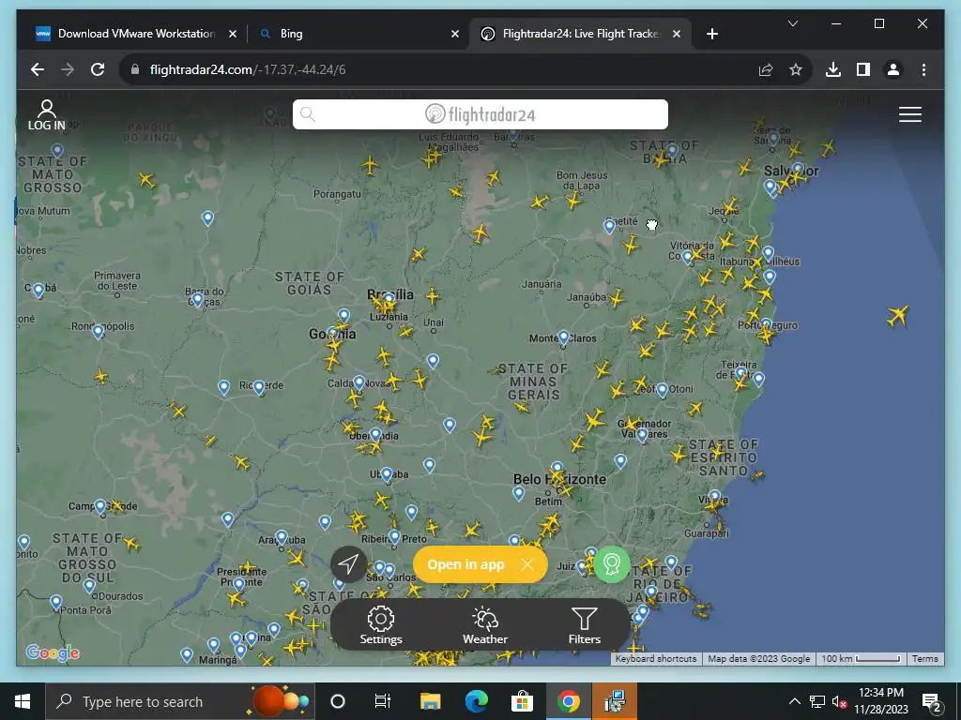The image size is (961, 720).
Task: Open Chrome downloads
Action: click(x=833, y=69)
